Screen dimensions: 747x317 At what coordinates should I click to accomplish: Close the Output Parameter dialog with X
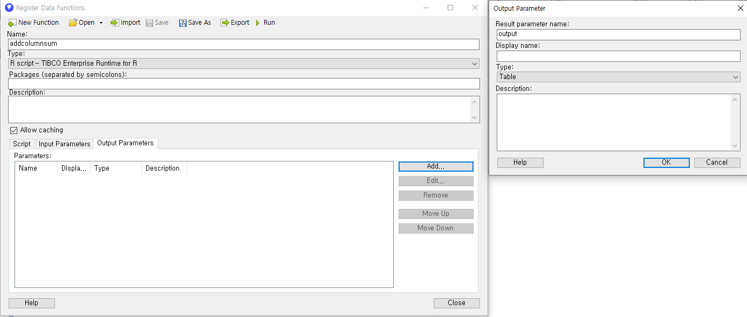[740, 8]
